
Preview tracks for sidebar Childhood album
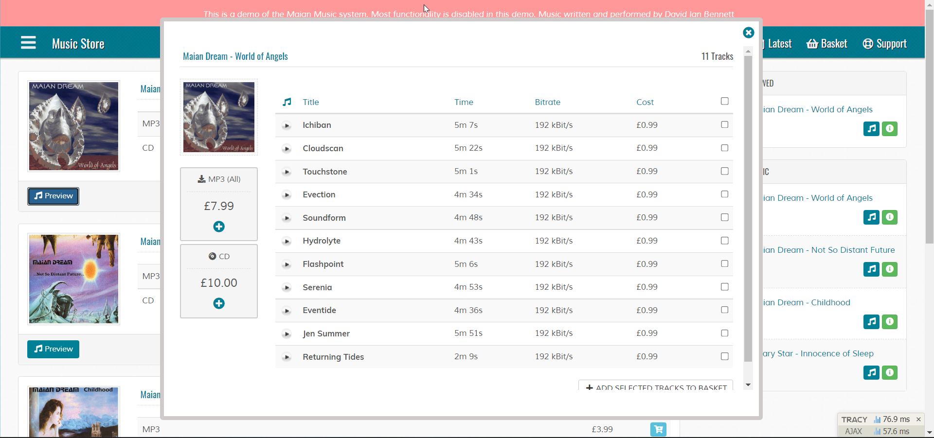871,322
